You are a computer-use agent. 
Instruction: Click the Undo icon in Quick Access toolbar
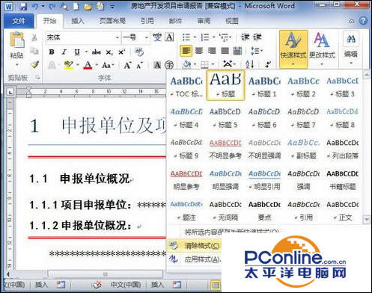tap(35, 7)
